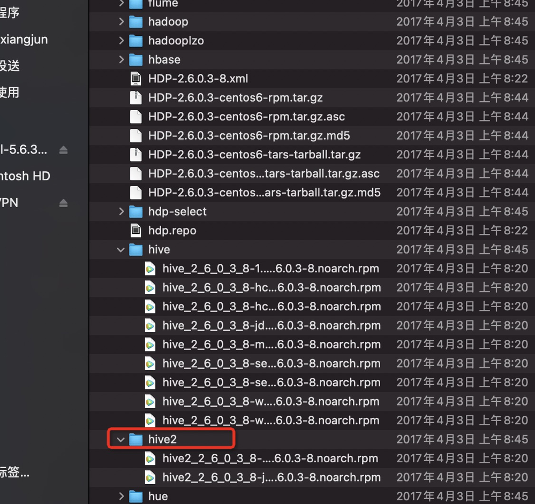This screenshot has height=504, width=535.
Task: Select the hdp-select folder icon
Action: tap(136, 212)
